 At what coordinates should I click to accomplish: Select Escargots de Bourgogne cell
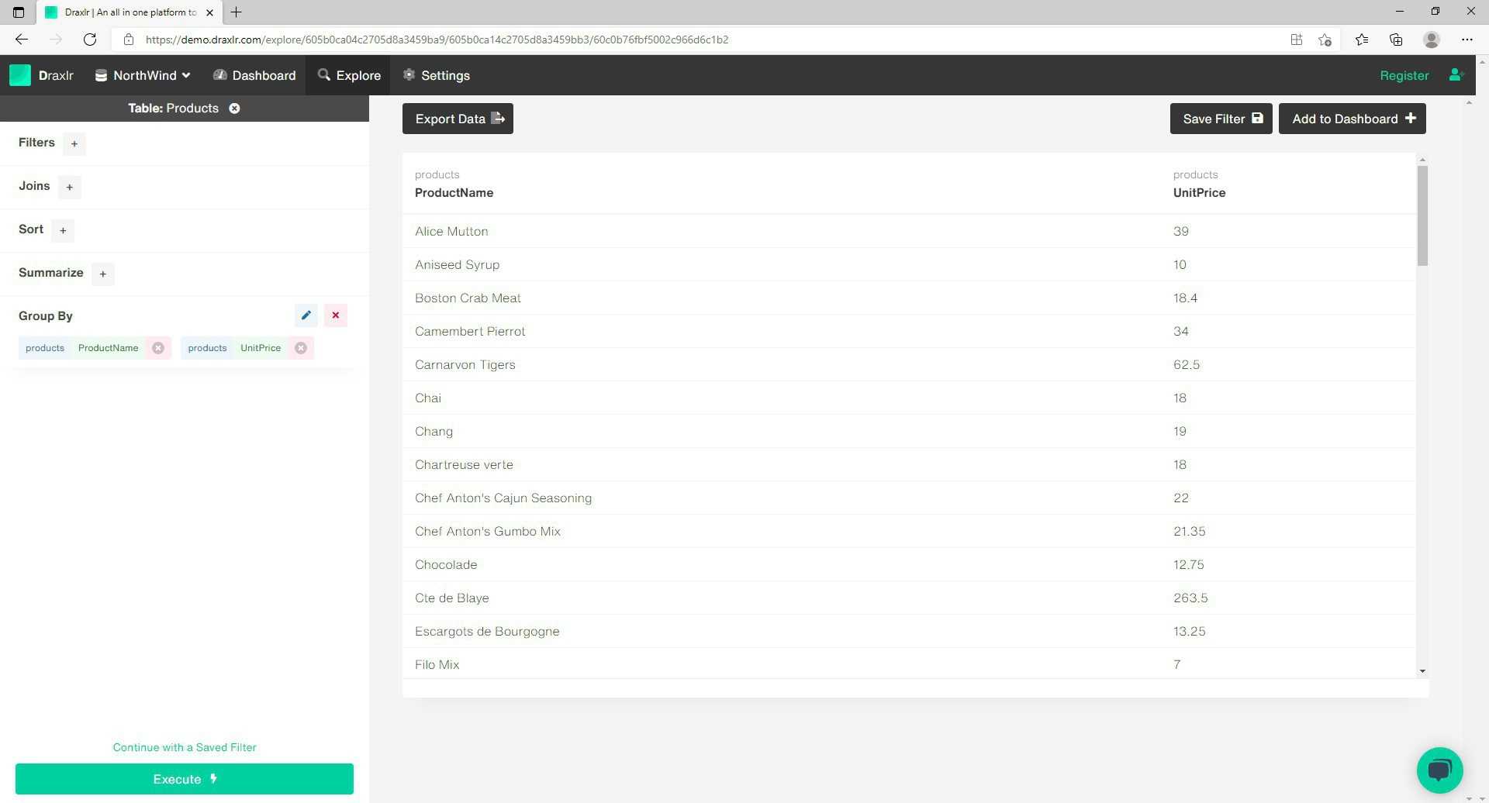click(487, 631)
